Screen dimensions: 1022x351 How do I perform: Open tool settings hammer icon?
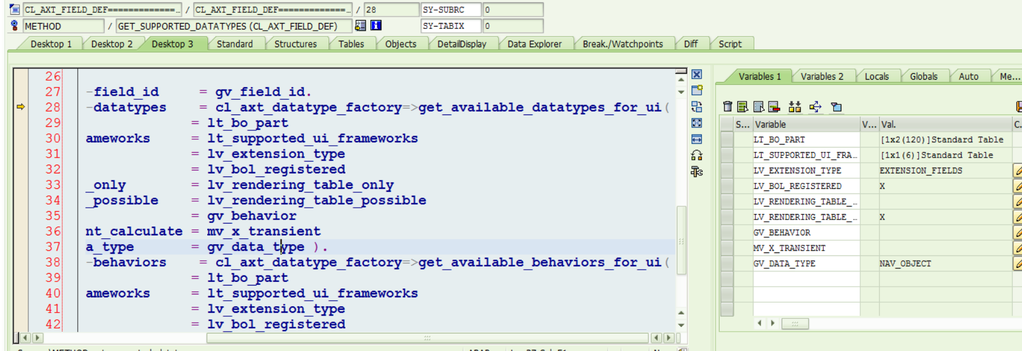pos(697,172)
